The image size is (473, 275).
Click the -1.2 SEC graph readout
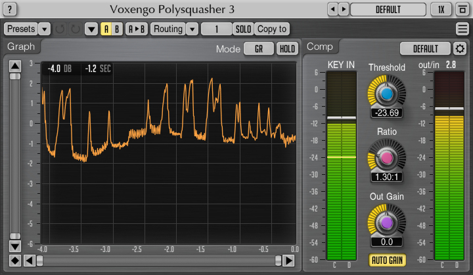[98, 69]
